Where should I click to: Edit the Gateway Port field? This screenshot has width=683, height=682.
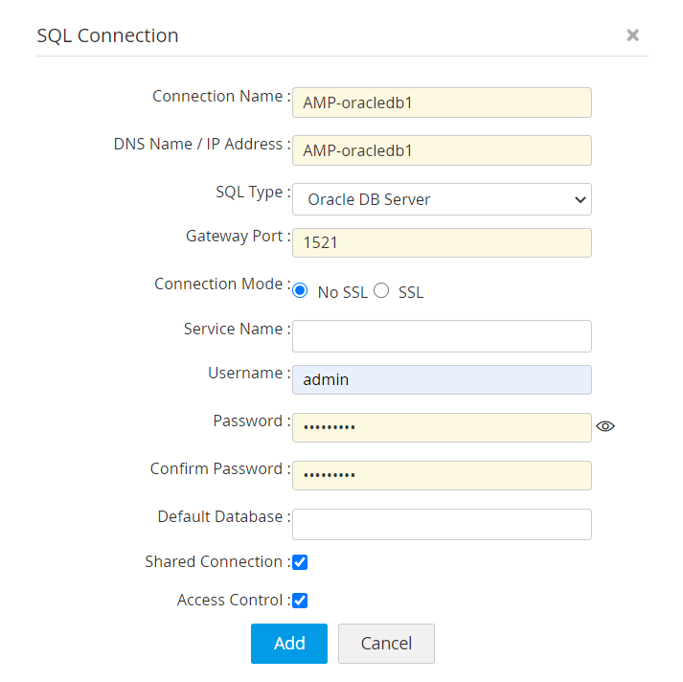442,243
